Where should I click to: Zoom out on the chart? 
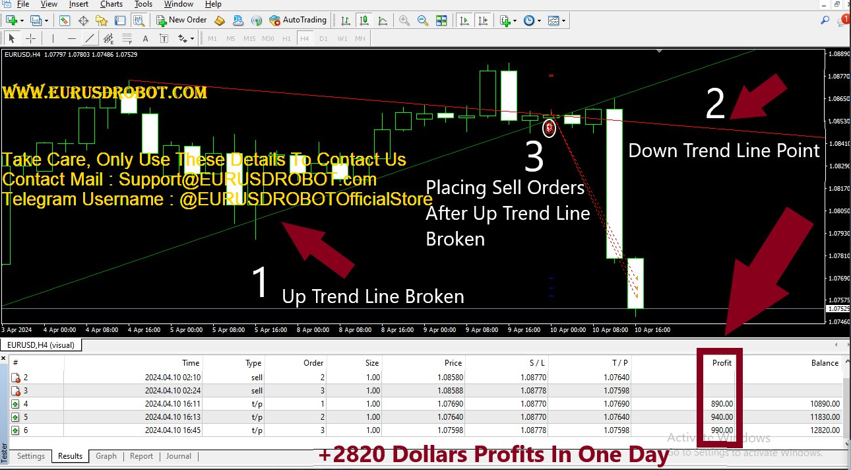[423, 20]
